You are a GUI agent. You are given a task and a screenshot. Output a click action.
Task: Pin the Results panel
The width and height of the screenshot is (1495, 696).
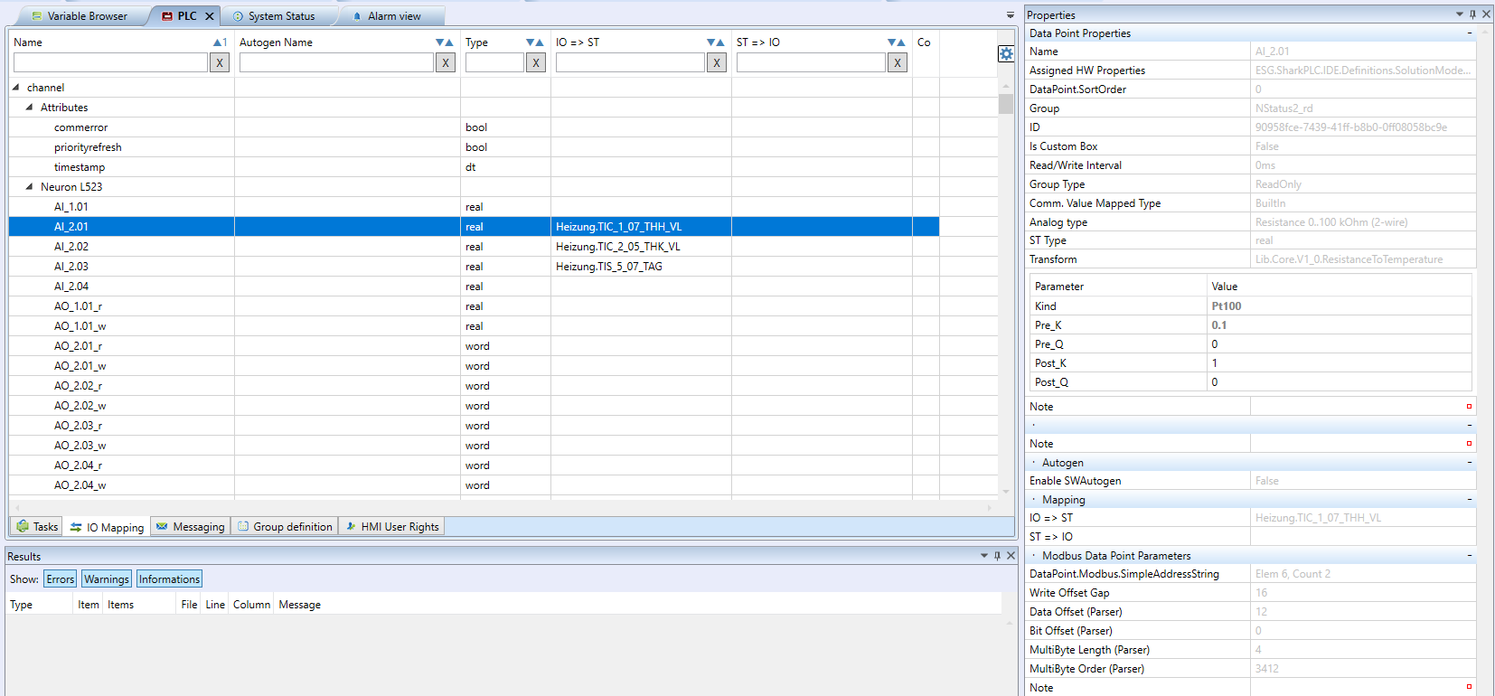point(997,556)
